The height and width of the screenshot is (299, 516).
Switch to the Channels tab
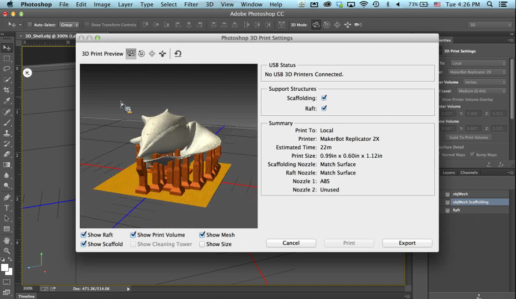469,173
